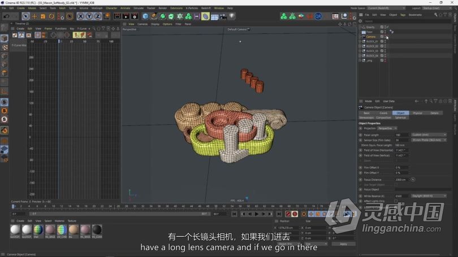
Task: Open White Balance preset dropdown
Action: [429, 196]
